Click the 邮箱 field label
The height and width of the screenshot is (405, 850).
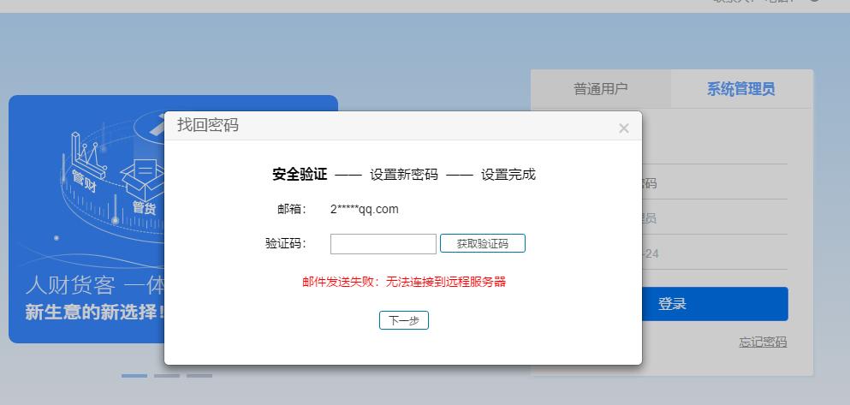pyautogui.click(x=292, y=209)
